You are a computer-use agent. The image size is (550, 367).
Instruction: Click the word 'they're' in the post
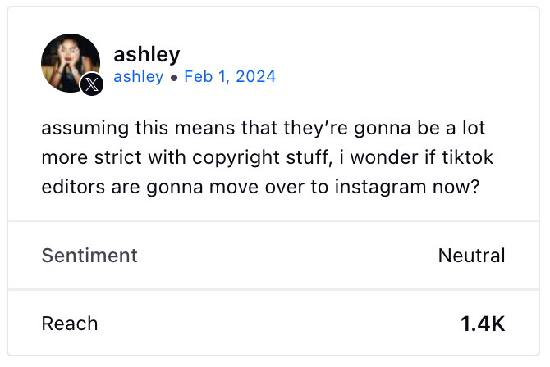point(316,128)
